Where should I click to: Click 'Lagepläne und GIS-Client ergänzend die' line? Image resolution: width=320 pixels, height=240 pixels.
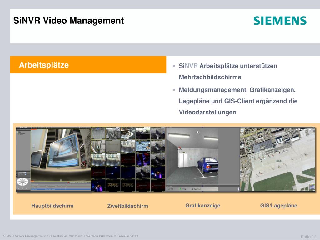[238, 101]
